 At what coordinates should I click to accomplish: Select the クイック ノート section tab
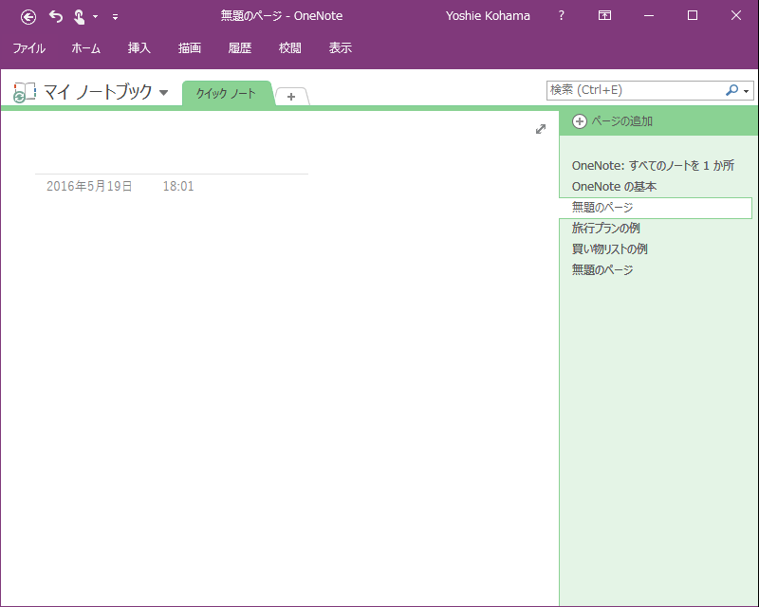[226, 94]
